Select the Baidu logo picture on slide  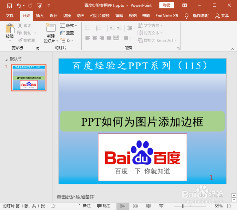(x=142, y=157)
